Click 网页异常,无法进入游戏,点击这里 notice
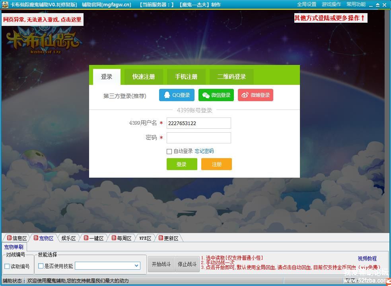Screen dimensions: 391x286 click(43, 20)
